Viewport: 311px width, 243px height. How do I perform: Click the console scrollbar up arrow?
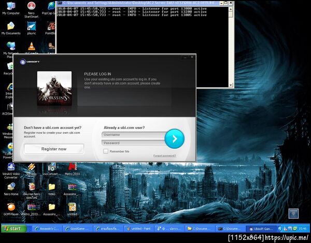pos(231,9)
